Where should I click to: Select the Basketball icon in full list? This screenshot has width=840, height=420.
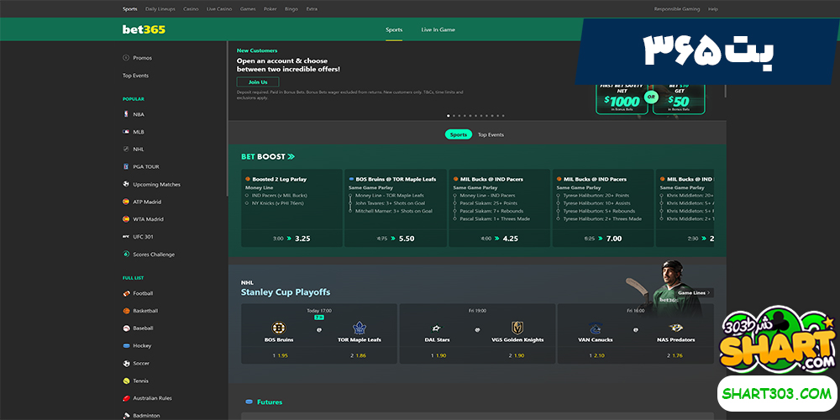(126, 311)
